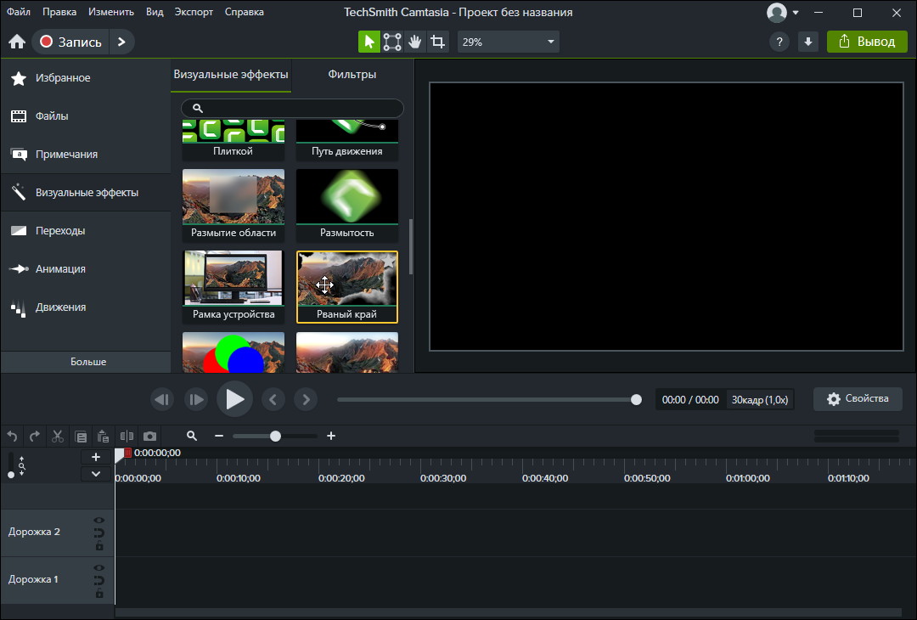Click the timeline zoom magnifier icon
Viewport: 917px width, 620px height.
pos(192,436)
